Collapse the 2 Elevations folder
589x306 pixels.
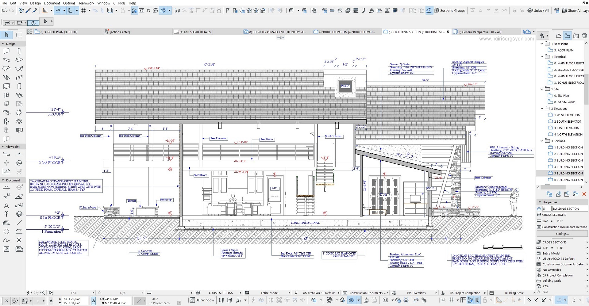pyautogui.click(x=542, y=109)
